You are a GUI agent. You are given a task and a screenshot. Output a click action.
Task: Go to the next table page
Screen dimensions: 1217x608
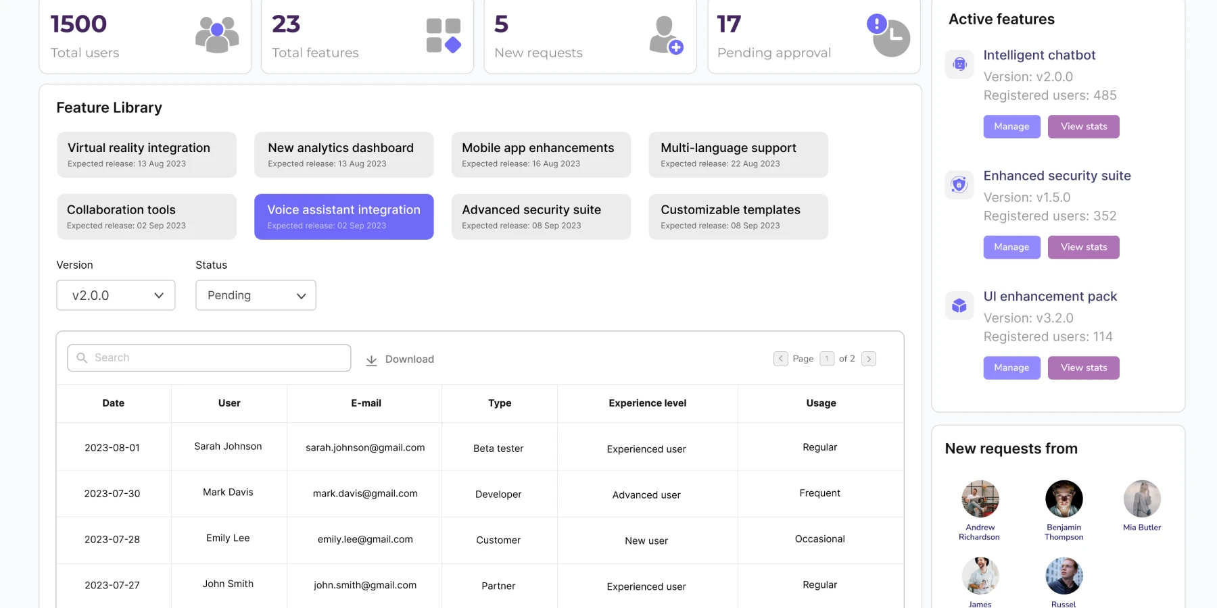click(869, 359)
